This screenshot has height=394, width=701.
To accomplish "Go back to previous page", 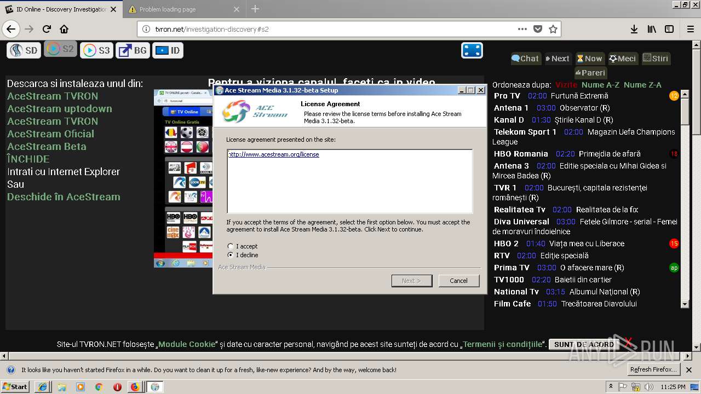I will (11, 29).
